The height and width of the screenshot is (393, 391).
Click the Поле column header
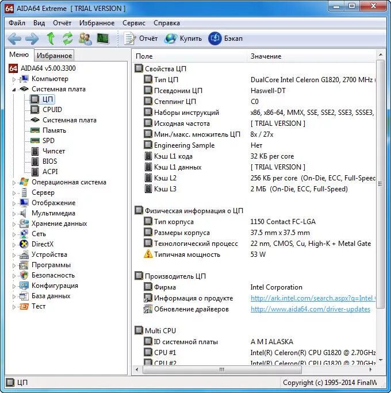[x=190, y=56]
